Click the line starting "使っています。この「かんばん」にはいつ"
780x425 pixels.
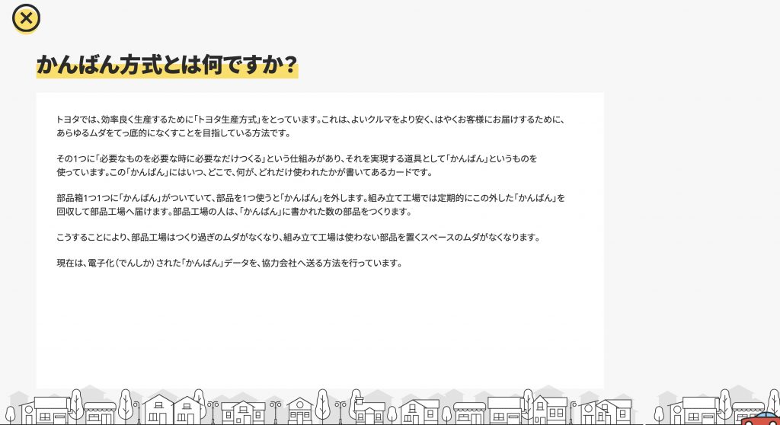pos(245,173)
